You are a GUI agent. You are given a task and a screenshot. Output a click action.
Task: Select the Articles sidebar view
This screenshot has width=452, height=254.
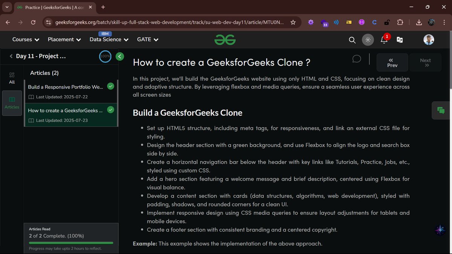coord(12,103)
